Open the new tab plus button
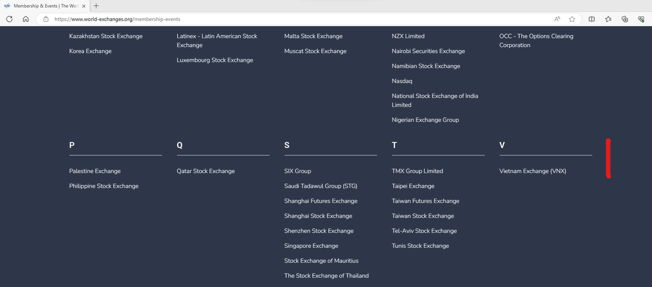Image resolution: width=652 pixels, height=287 pixels. [96, 6]
